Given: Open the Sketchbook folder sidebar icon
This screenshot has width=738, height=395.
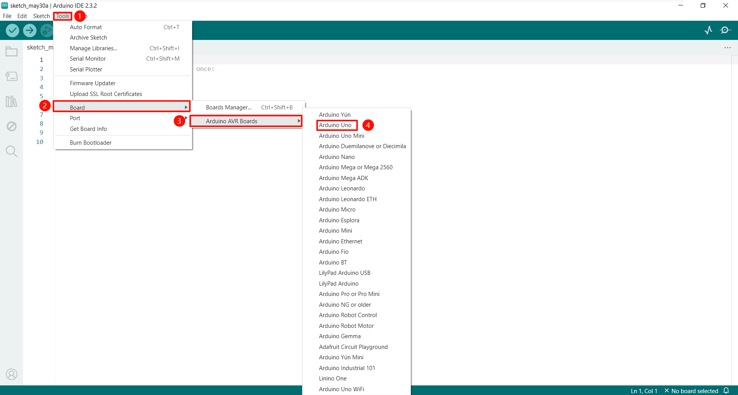Looking at the screenshot, I should click(x=12, y=51).
